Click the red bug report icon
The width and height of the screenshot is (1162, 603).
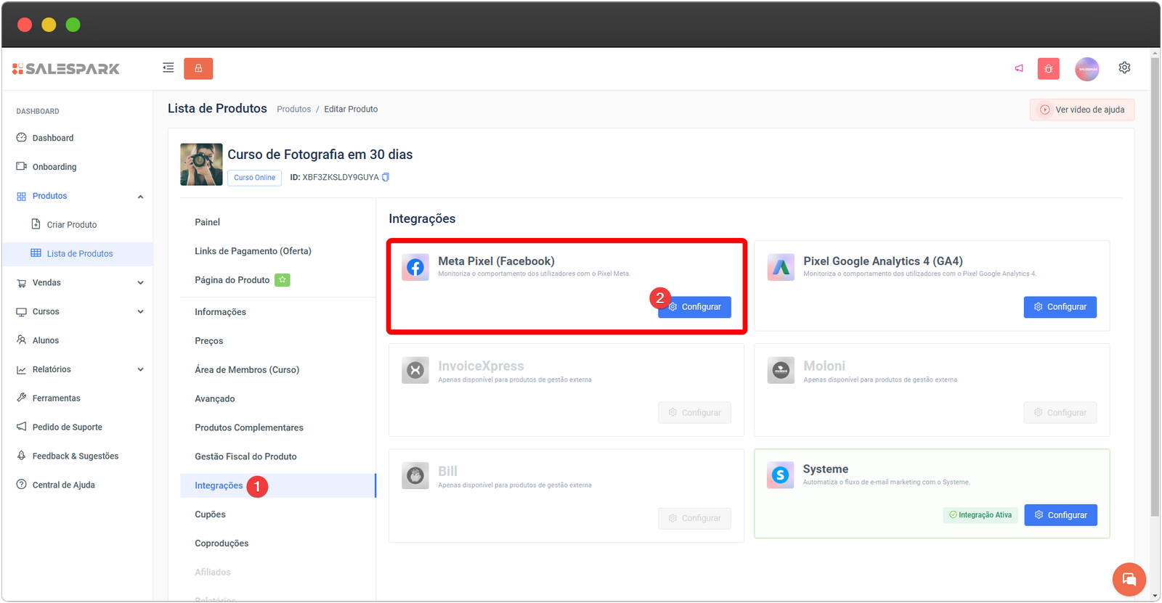tap(1048, 69)
